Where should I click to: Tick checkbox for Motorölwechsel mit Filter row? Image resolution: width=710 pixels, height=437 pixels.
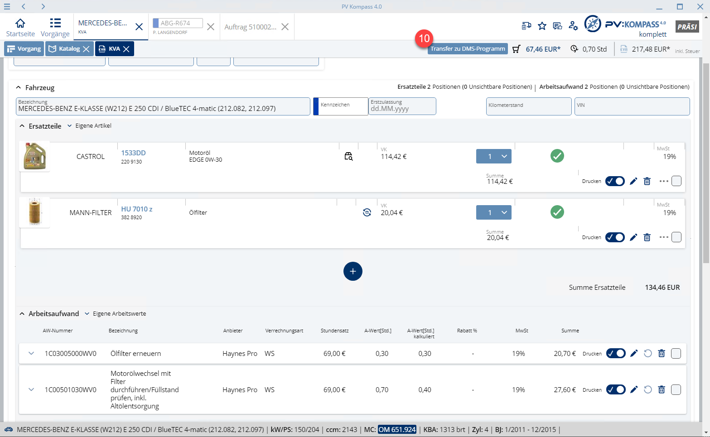pos(676,389)
